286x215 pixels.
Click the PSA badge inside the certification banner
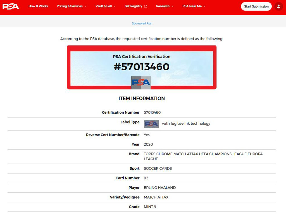141,82
